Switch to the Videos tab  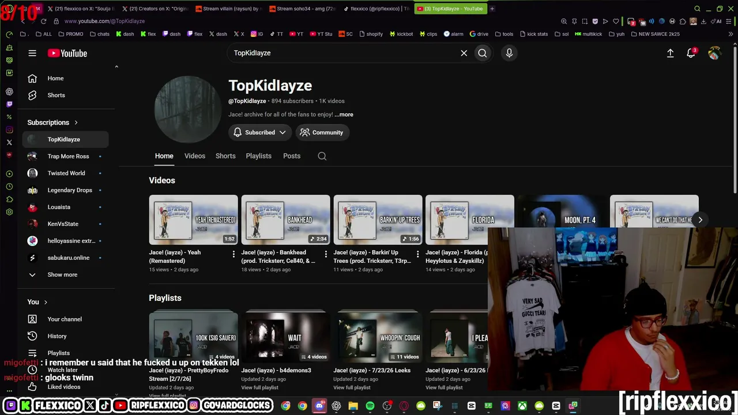click(195, 156)
